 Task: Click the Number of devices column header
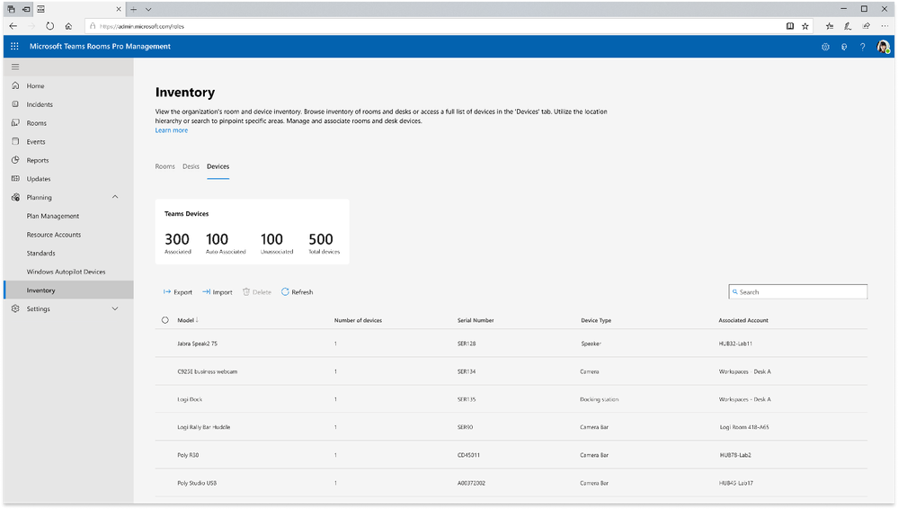click(x=358, y=320)
